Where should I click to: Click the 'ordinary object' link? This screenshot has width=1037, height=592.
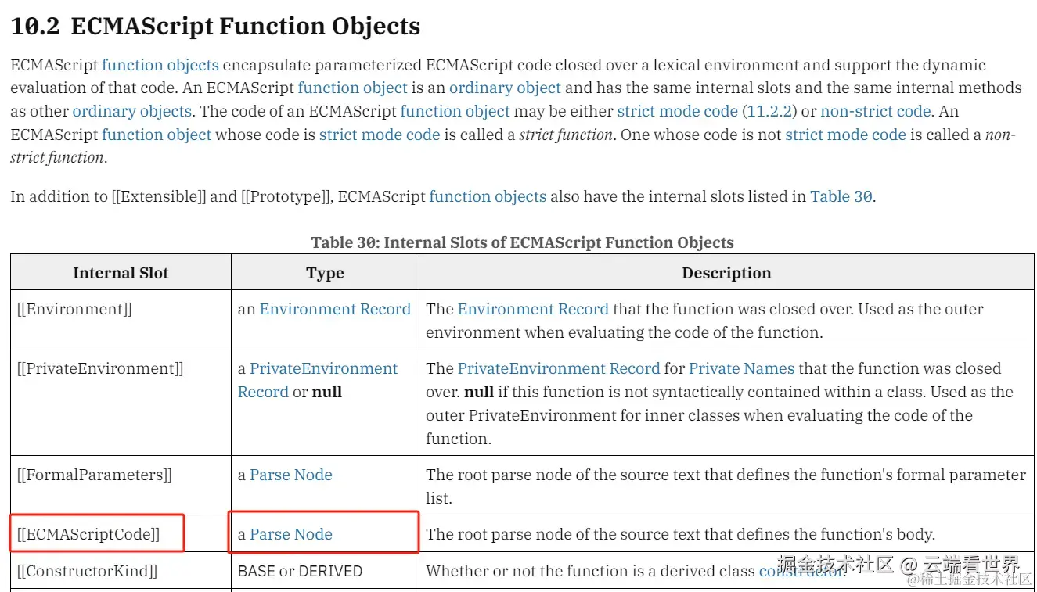(505, 88)
